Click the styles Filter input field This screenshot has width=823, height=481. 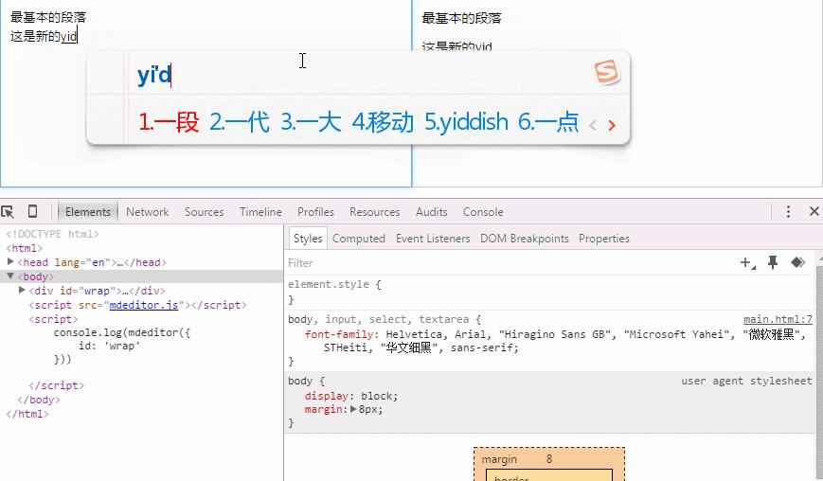510,263
